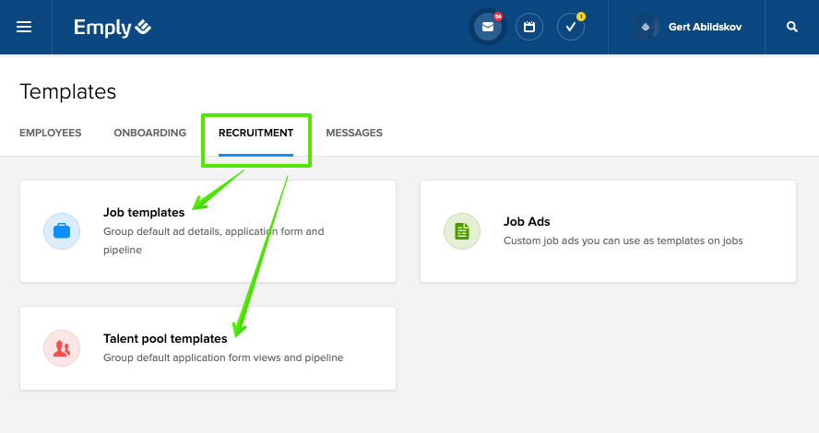Open the Talent pool templates title link
The height and width of the screenshot is (433, 819).
(x=165, y=338)
